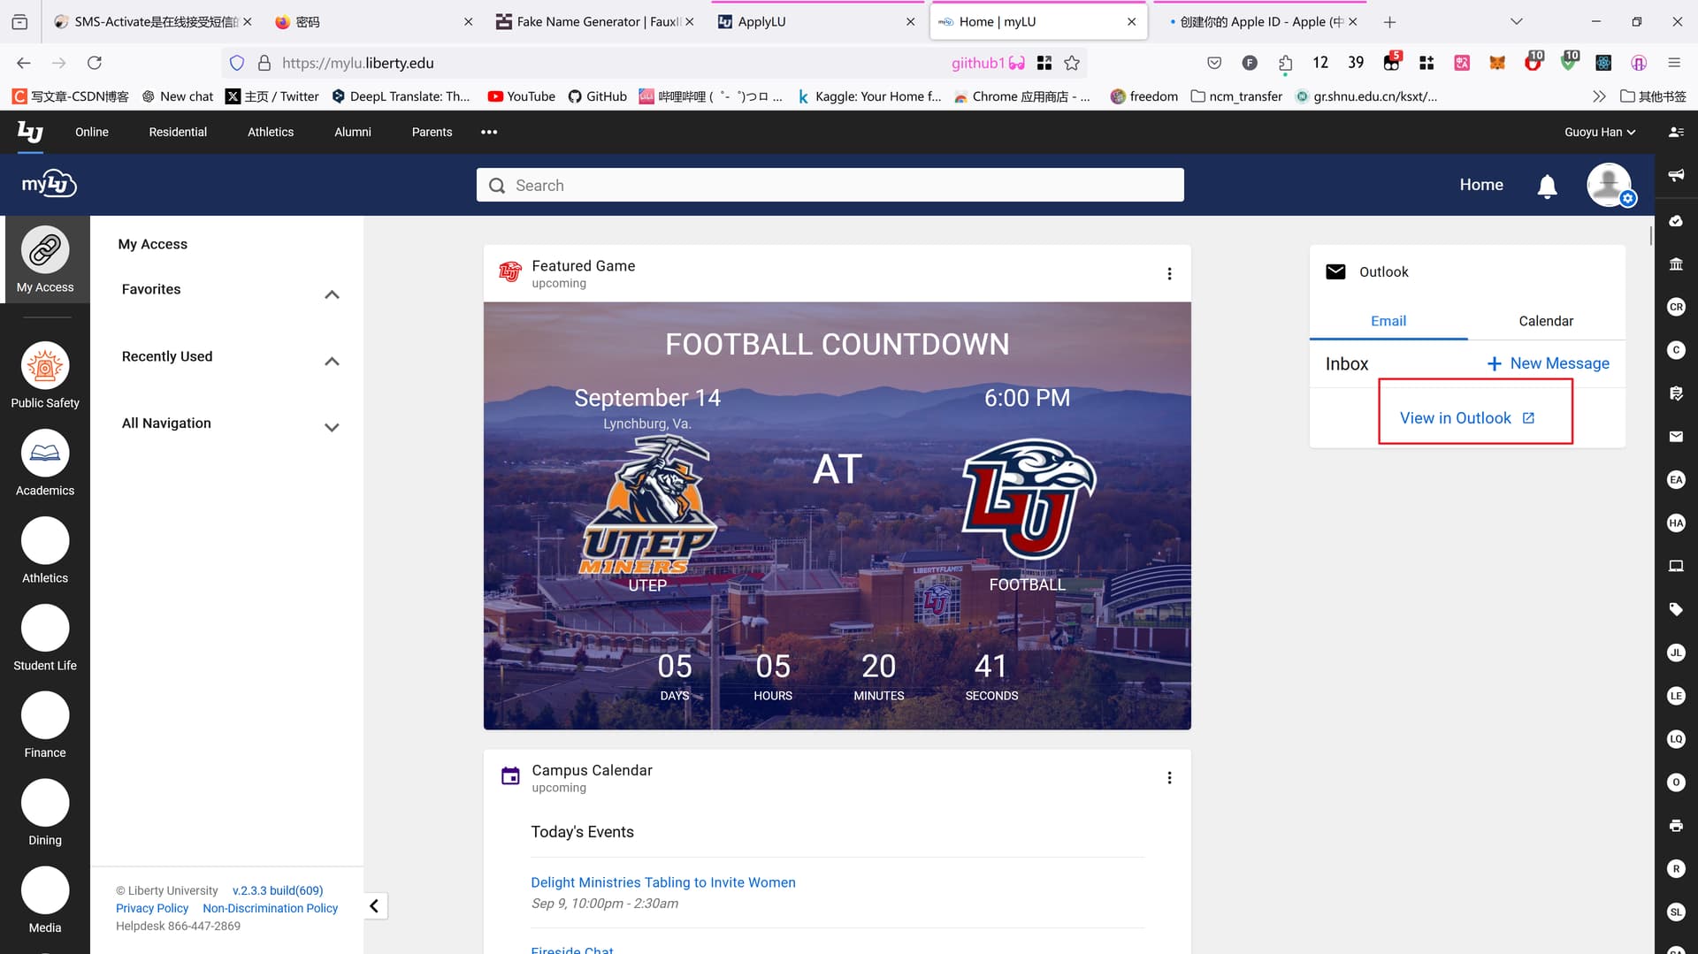Click the user list icon beside Guoyu Han
The image size is (1698, 954).
(x=1676, y=132)
